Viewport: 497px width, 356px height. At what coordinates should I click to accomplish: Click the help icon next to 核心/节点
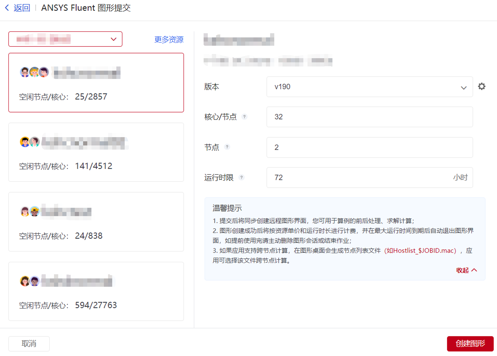point(244,117)
